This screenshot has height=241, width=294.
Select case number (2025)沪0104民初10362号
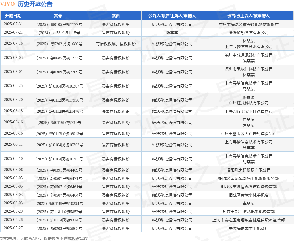[59, 145]
